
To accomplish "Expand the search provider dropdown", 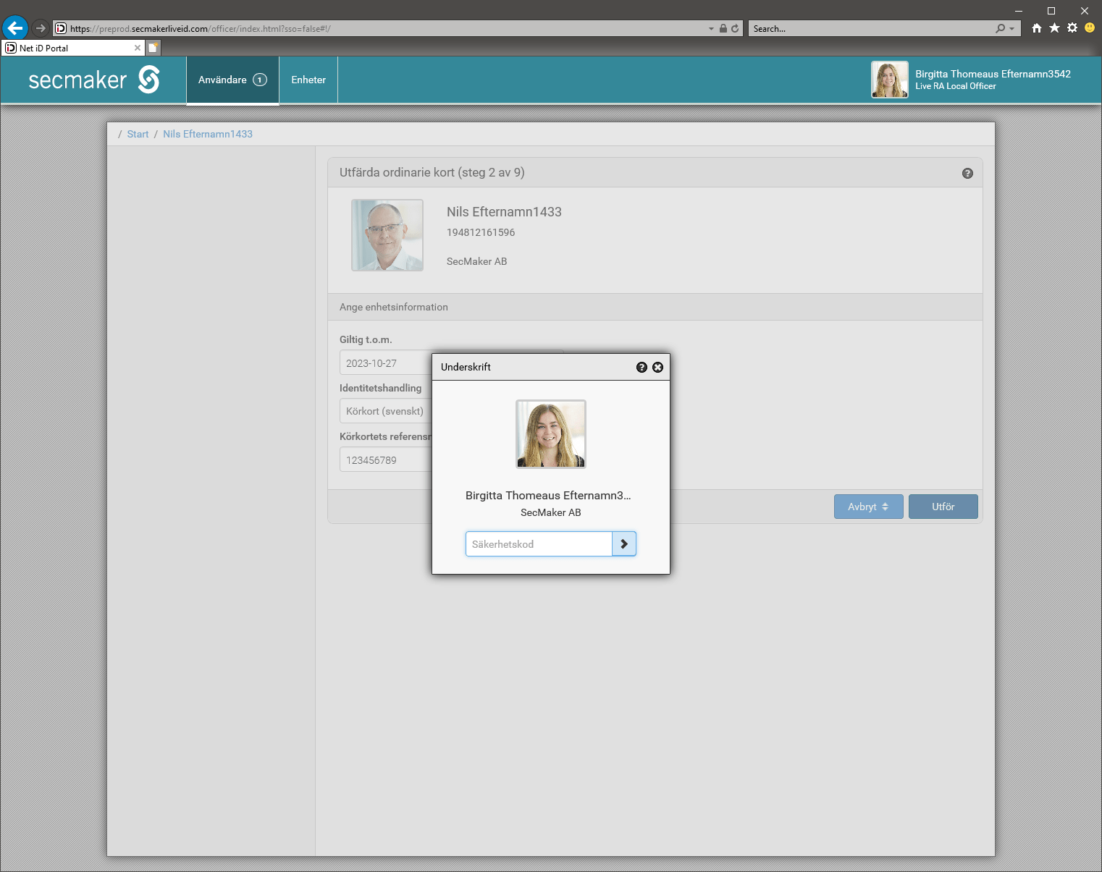I will pos(1011,29).
